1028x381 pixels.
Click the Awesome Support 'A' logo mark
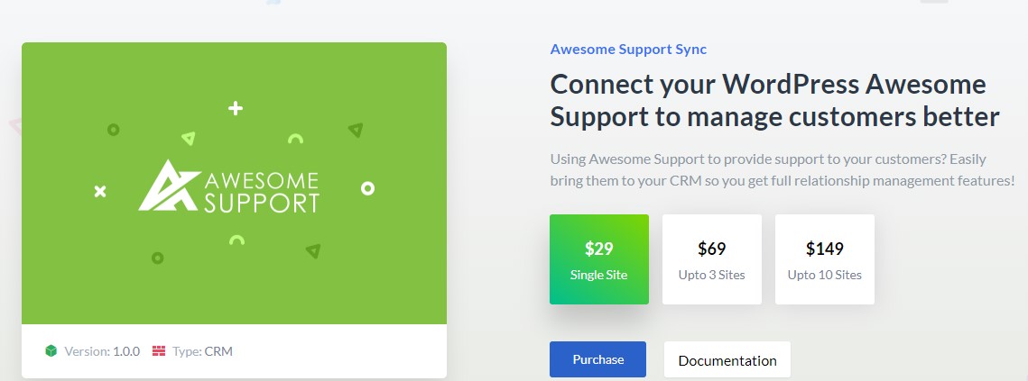point(169,186)
